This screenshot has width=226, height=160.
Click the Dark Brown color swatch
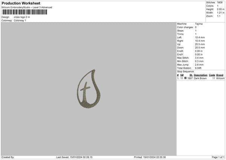pos(185,78)
